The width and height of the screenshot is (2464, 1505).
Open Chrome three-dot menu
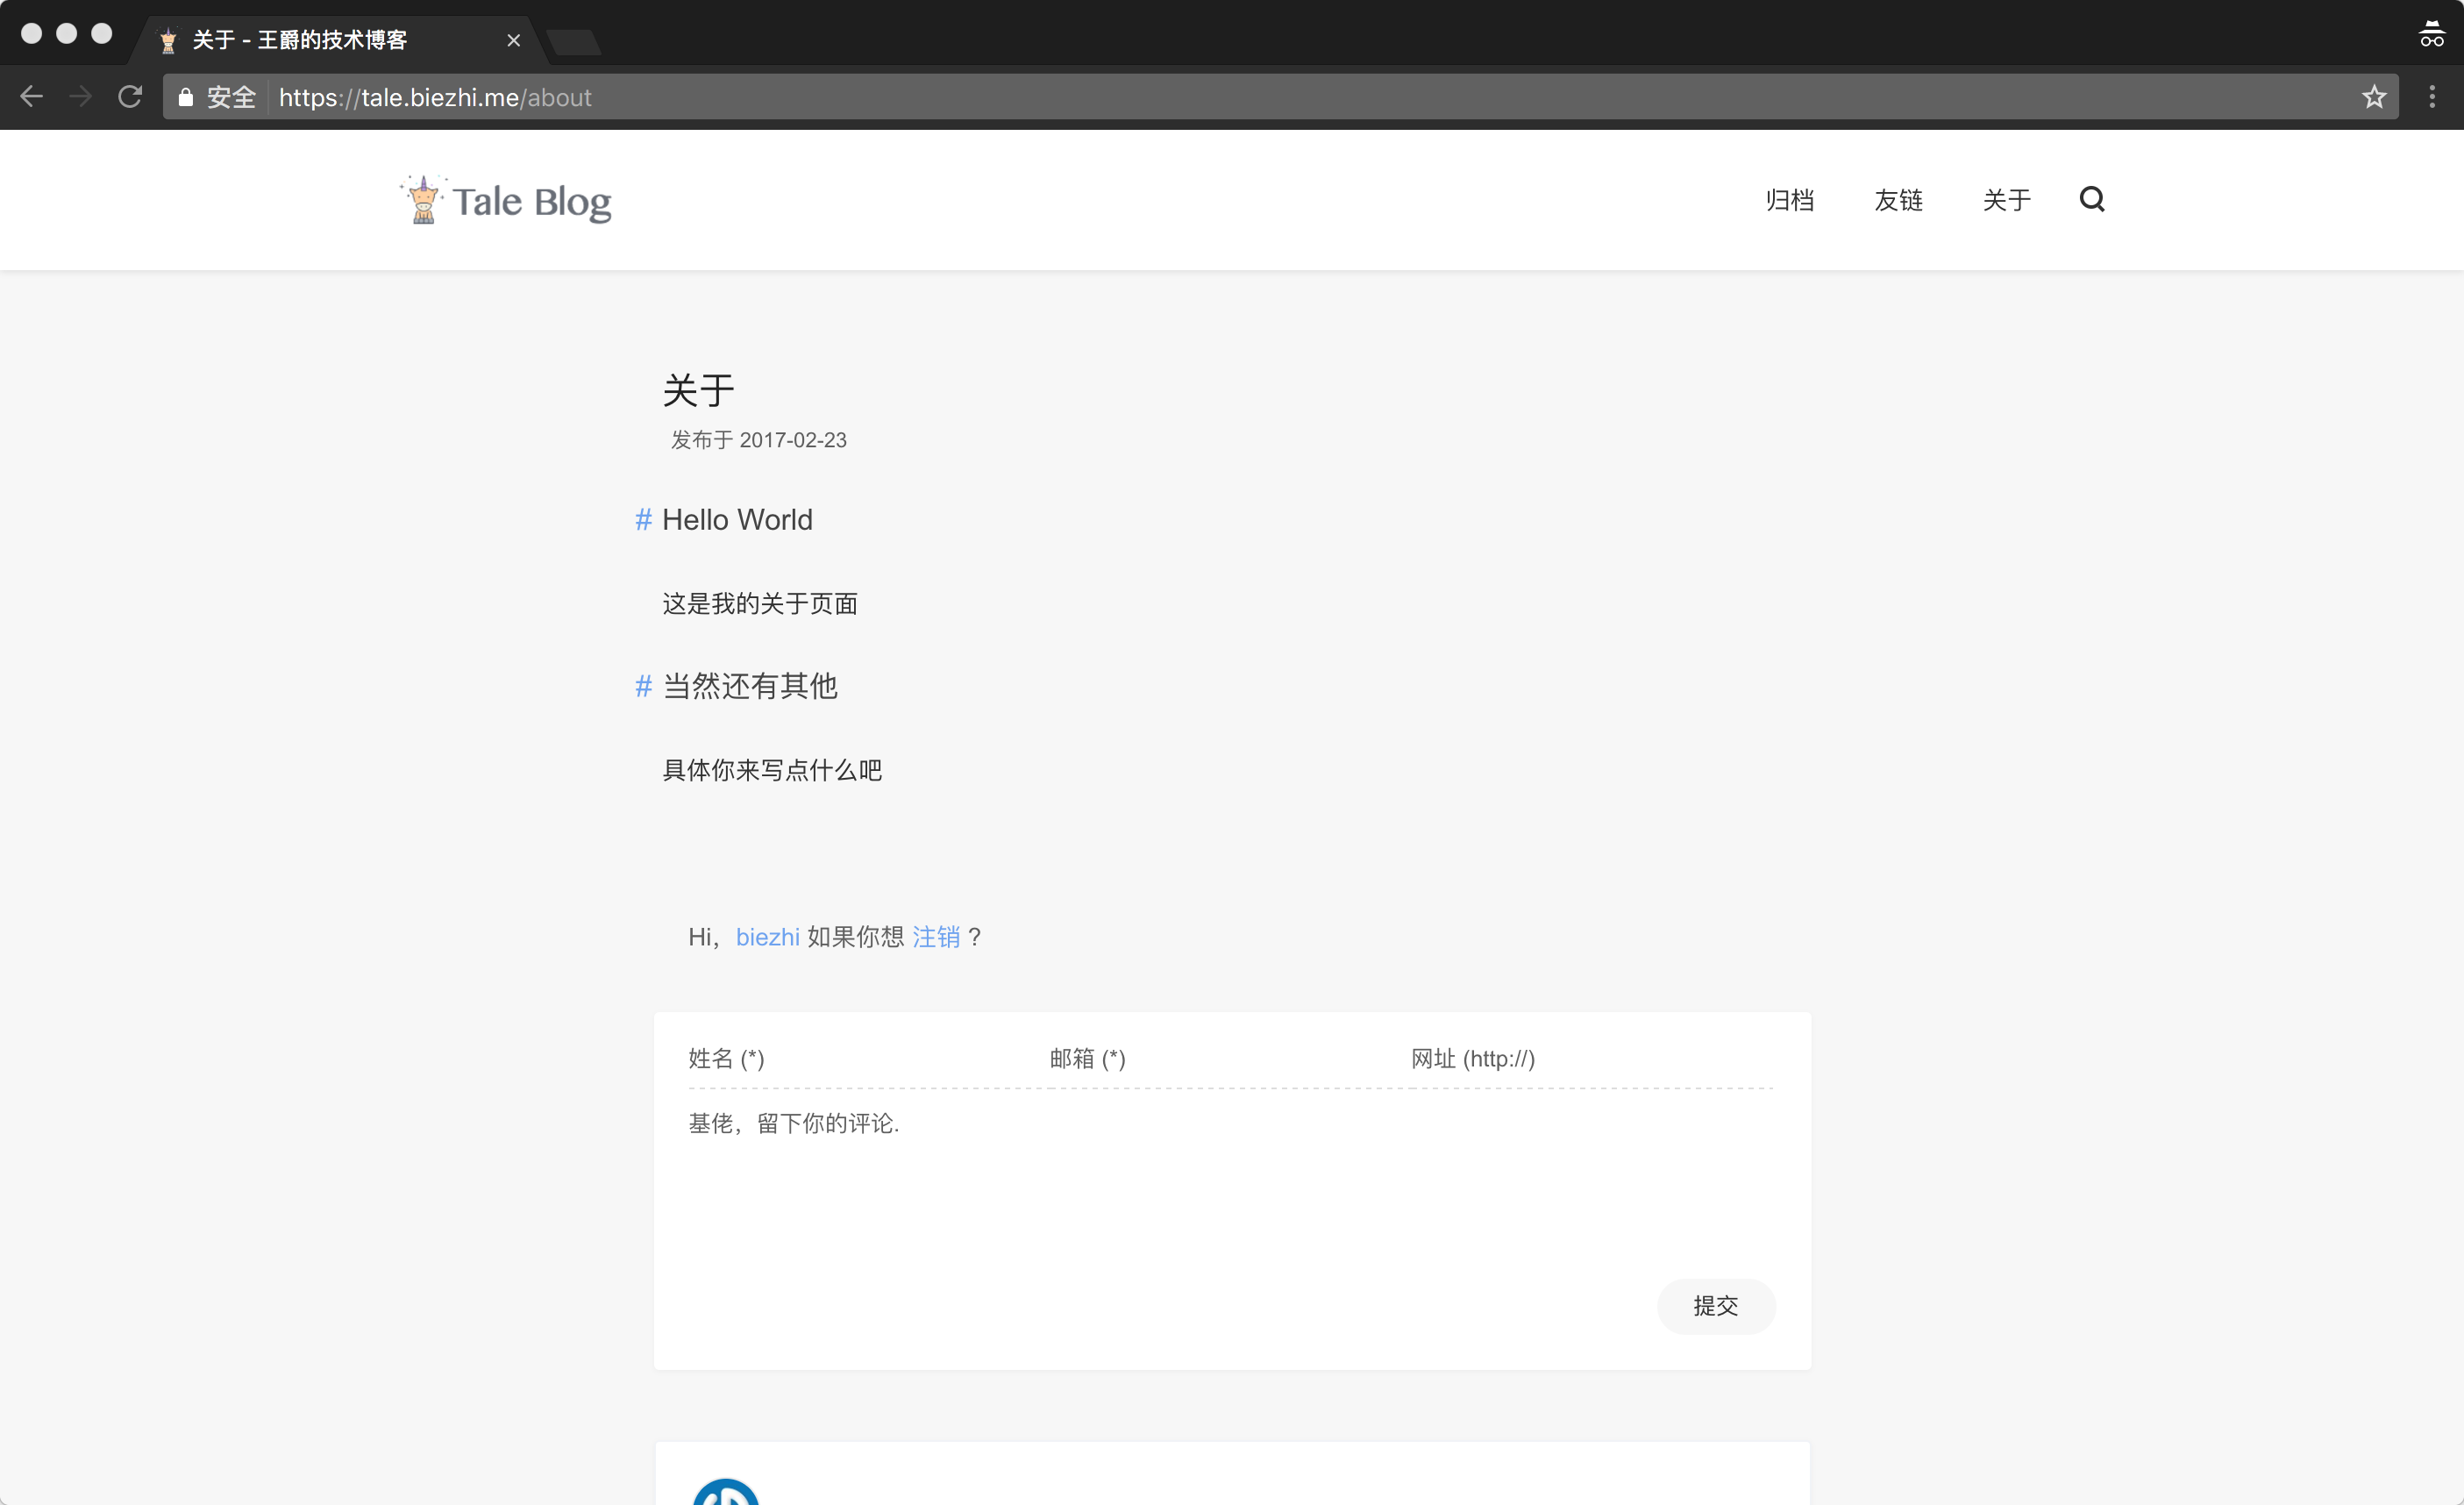2432,97
